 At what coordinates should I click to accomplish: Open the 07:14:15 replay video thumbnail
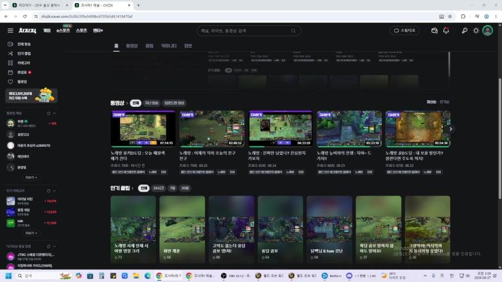click(143, 129)
